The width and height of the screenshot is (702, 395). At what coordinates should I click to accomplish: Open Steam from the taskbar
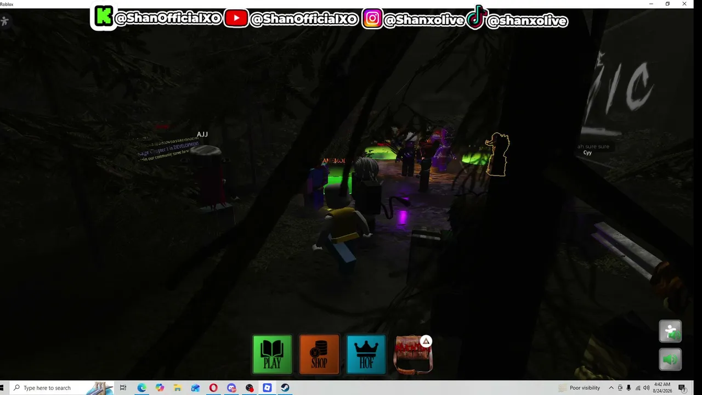[x=285, y=388]
